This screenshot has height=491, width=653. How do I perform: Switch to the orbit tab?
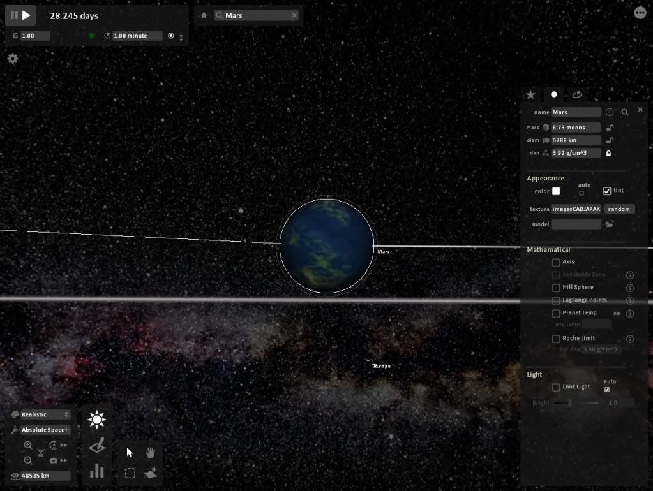point(577,94)
